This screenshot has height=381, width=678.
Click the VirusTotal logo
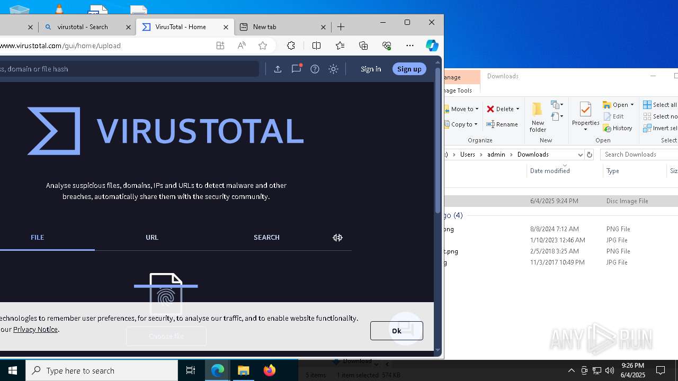pyautogui.click(x=165, y=131)
